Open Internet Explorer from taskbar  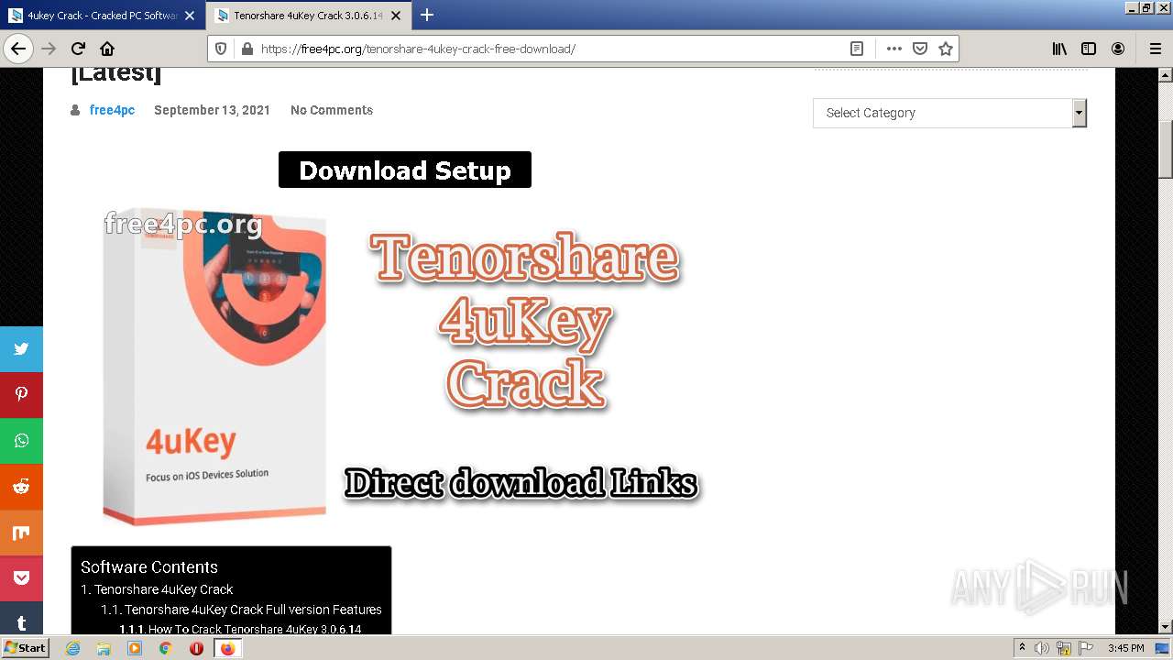[x=73, y=648]
